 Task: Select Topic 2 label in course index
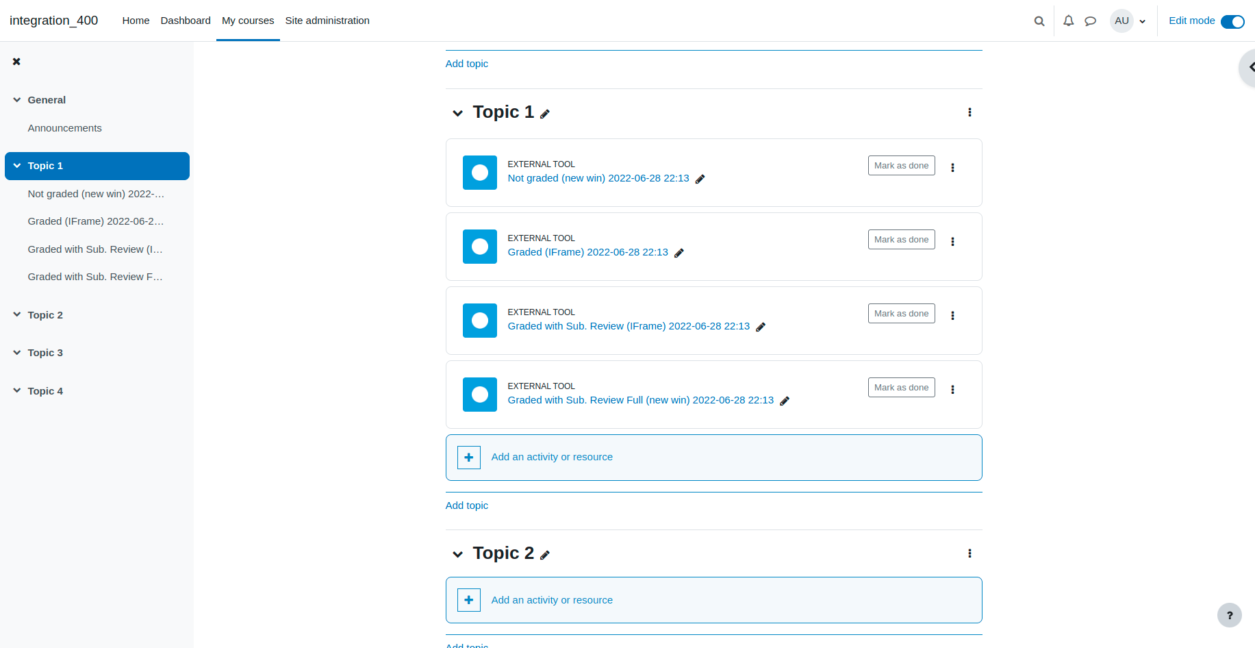(45, 315)
